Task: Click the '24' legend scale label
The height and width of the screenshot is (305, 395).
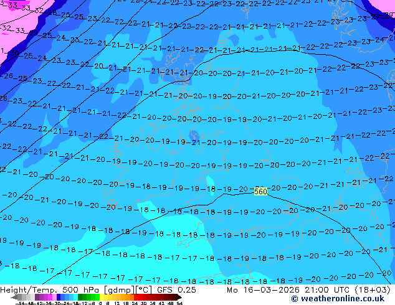Action: click(x=135, y=303)
